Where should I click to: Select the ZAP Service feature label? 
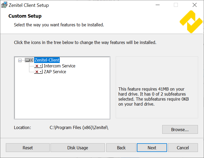(55, 72)
